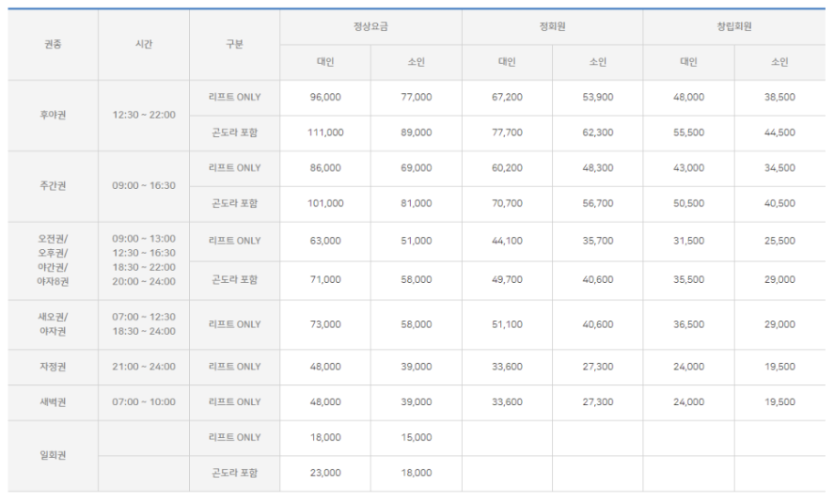Screen dimensions: 834x502
Task: Click the 23,000 price value
Action: pyautogui.click(x=325, y=473)
